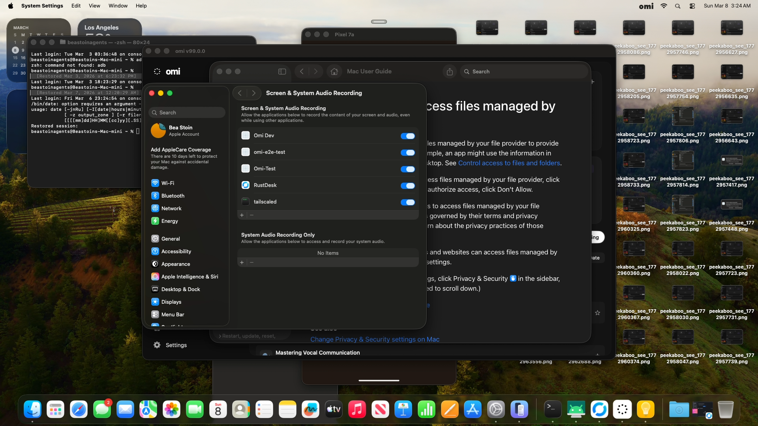Open Safari from the Dock

[x=79, y=409]
